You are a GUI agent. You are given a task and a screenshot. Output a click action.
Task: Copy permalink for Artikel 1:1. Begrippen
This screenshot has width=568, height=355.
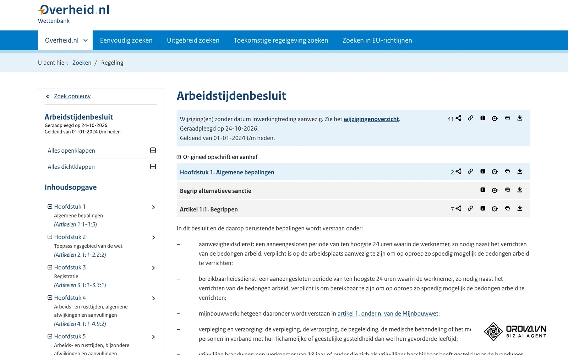coord(470,208)
